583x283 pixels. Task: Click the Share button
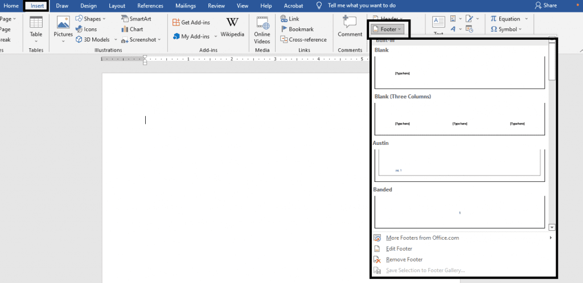pos(545,6)
